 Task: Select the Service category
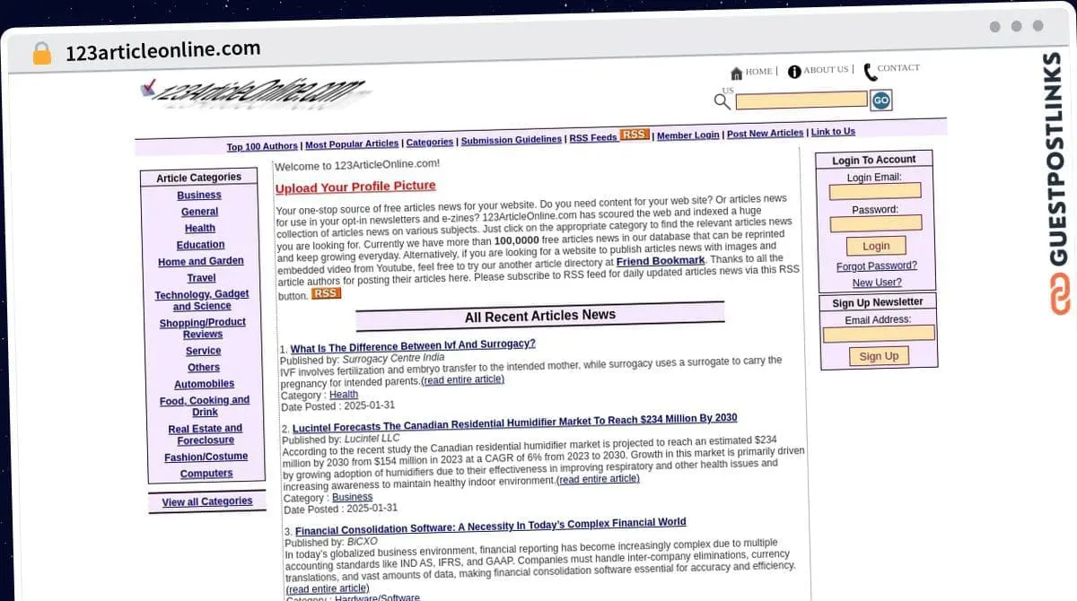(x=204, y=351)
